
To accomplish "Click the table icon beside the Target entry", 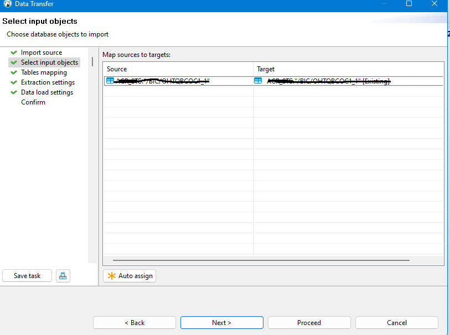I will point(257,81).
